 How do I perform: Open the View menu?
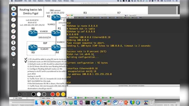pos(35,1)
